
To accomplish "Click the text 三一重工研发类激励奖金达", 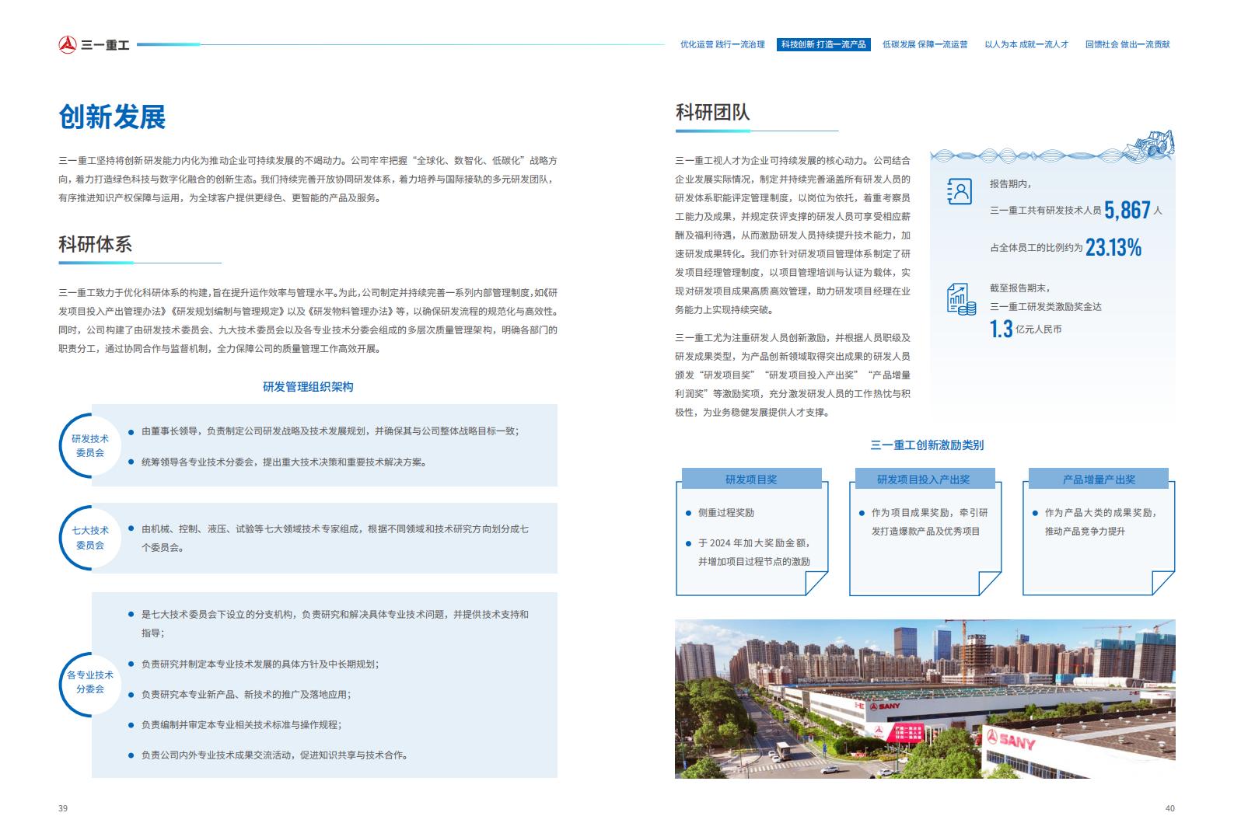I will pyautogui.click(x=1046, y=306).
